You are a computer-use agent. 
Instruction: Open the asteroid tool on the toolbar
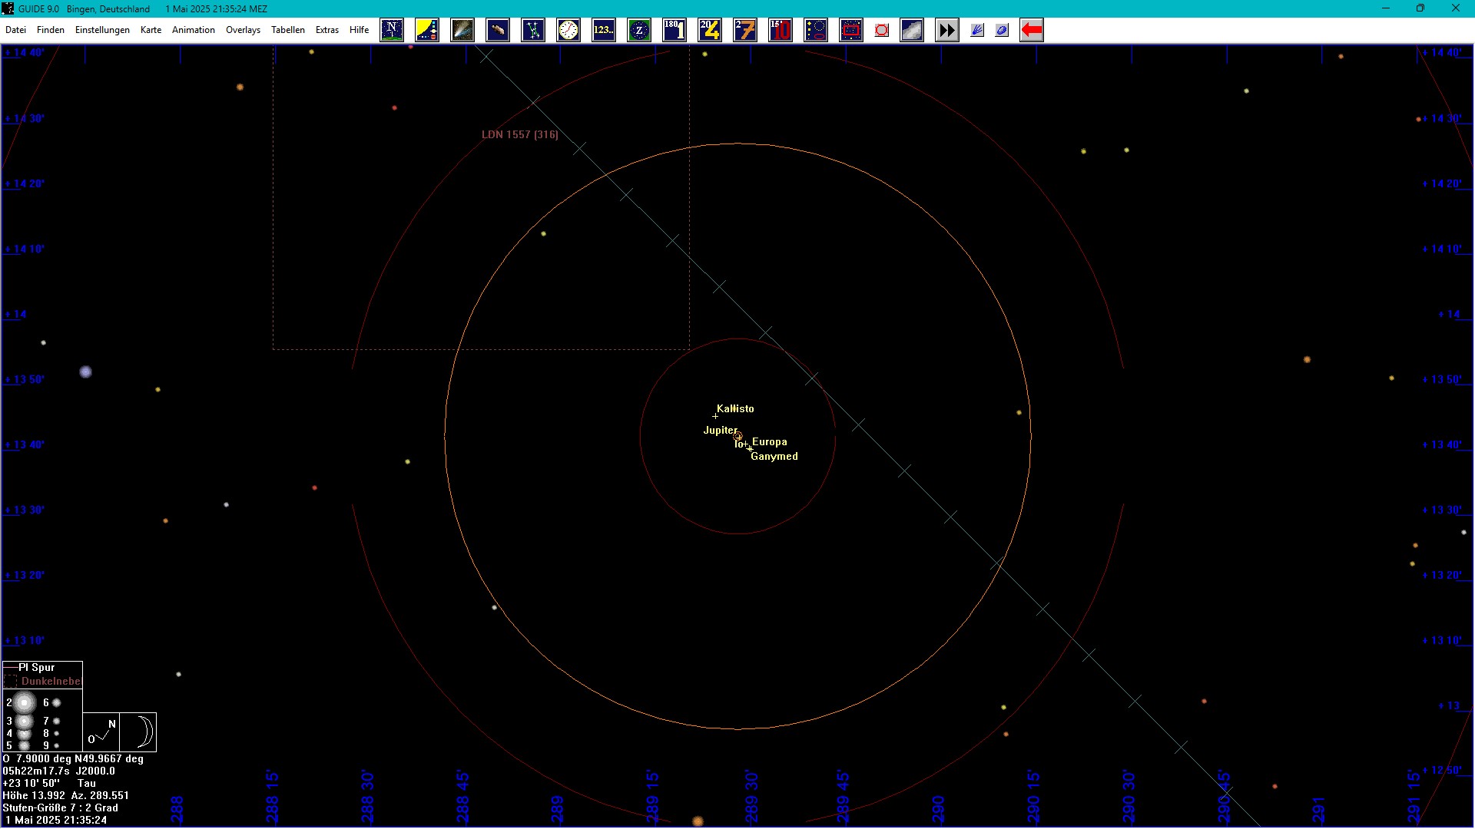click(497, 30)
